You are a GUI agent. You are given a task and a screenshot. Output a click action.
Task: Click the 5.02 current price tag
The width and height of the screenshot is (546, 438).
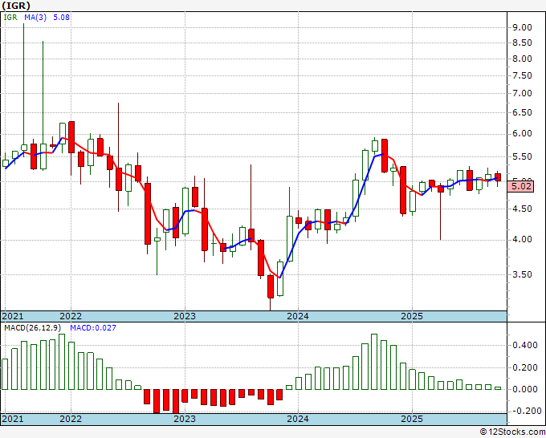521,186
